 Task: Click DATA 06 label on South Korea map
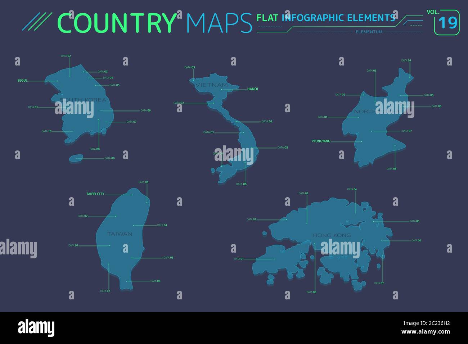pyautogui.click(x=146, y=110)
